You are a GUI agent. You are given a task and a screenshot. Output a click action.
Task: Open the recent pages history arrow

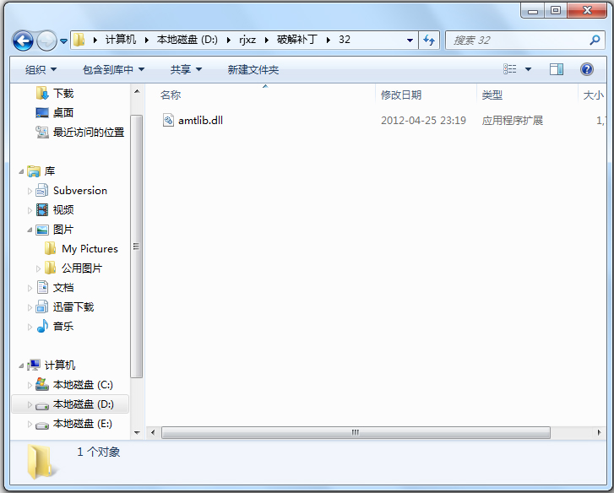[x=64, y=41]
